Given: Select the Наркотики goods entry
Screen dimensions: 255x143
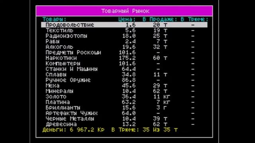Looking at the screenshot, I should point(124,58).
